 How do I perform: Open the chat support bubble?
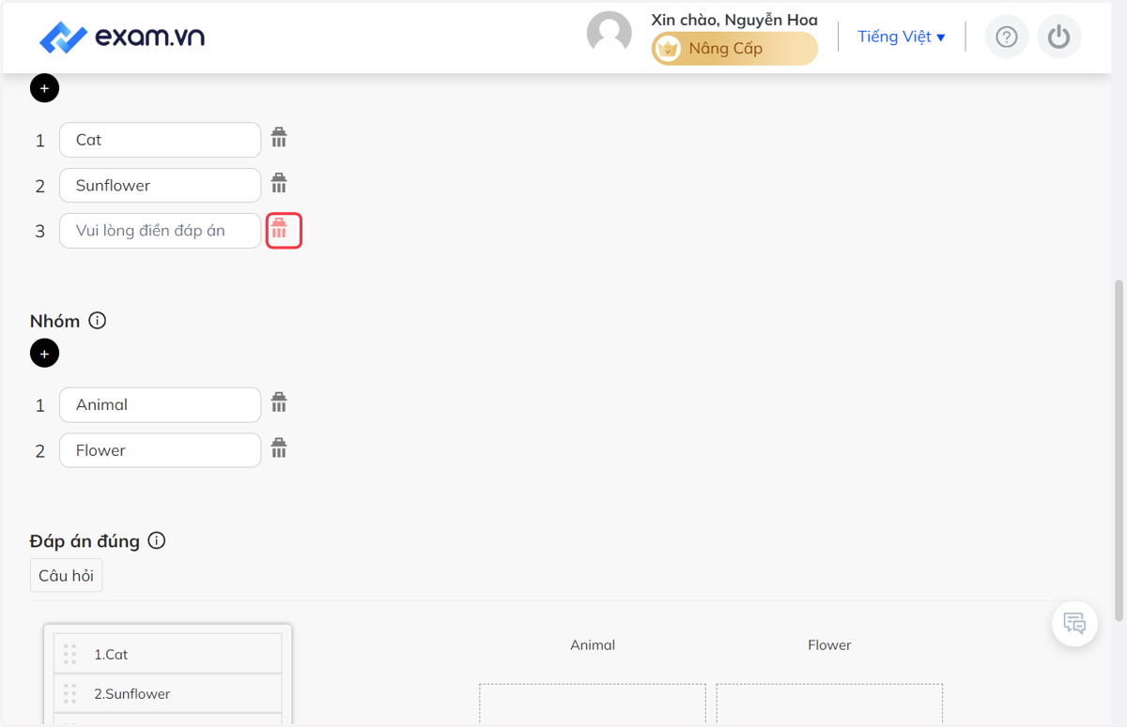pos(1074,623)
